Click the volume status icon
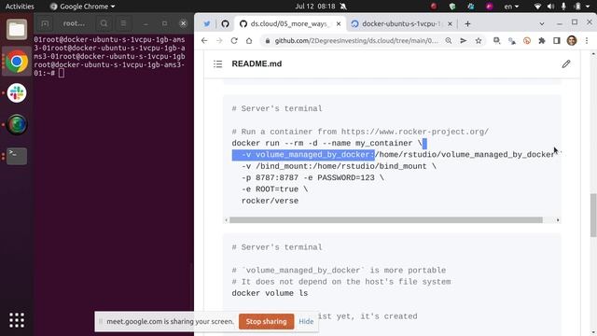 pos(550,7)
